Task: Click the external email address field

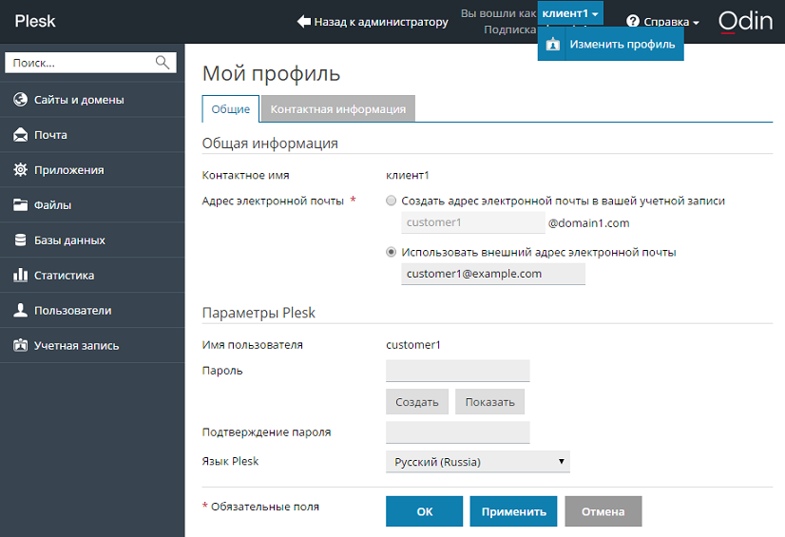Action: tap(493, 274)
